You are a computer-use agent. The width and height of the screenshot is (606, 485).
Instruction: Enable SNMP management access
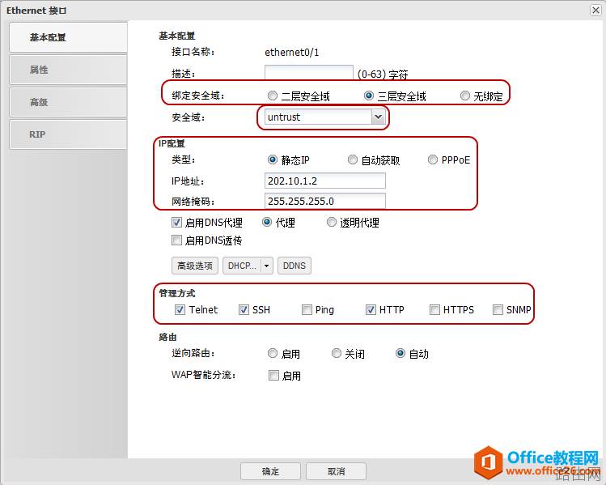click(x=498, y=310)
